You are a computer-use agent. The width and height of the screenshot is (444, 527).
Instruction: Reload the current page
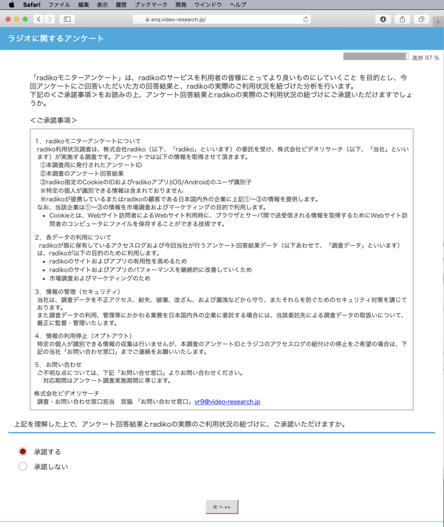click(306, 19)
